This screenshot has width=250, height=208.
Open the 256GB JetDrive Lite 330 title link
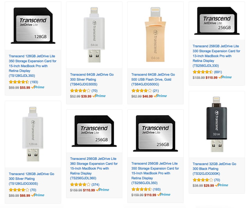(x=216, y=56)
